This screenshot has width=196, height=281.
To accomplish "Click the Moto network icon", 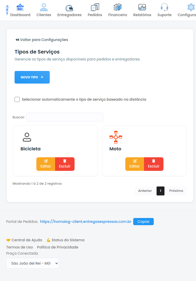I will tap(116, 137).
